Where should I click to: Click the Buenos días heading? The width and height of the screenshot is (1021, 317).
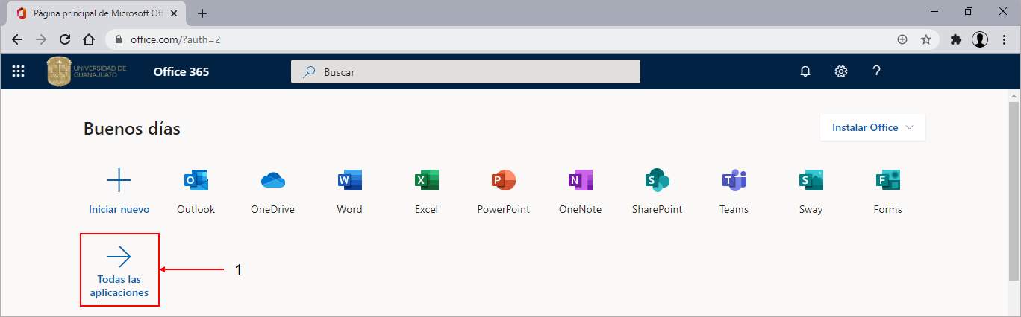click(132, 129)
